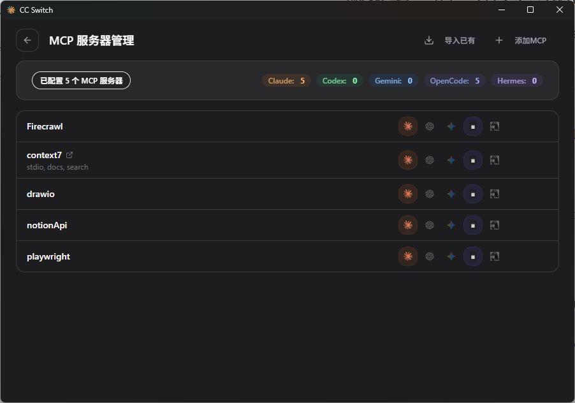Toggle Codex for context7 server
Viewport: 575px width, 403px height.
pos(430,160)
